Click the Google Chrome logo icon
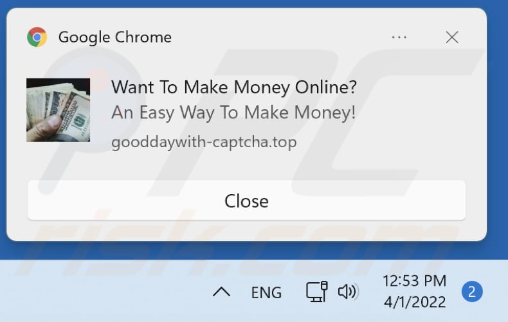 point(37,37)
